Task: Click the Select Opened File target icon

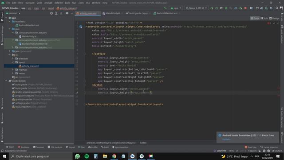Action: [51, 13]
